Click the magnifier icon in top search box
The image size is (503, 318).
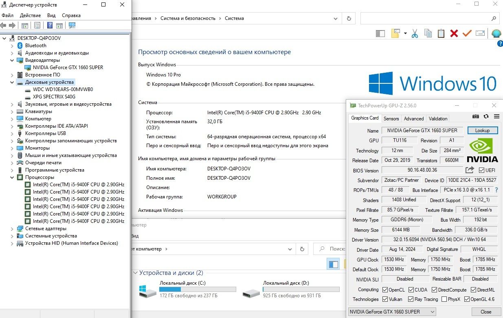494,18
